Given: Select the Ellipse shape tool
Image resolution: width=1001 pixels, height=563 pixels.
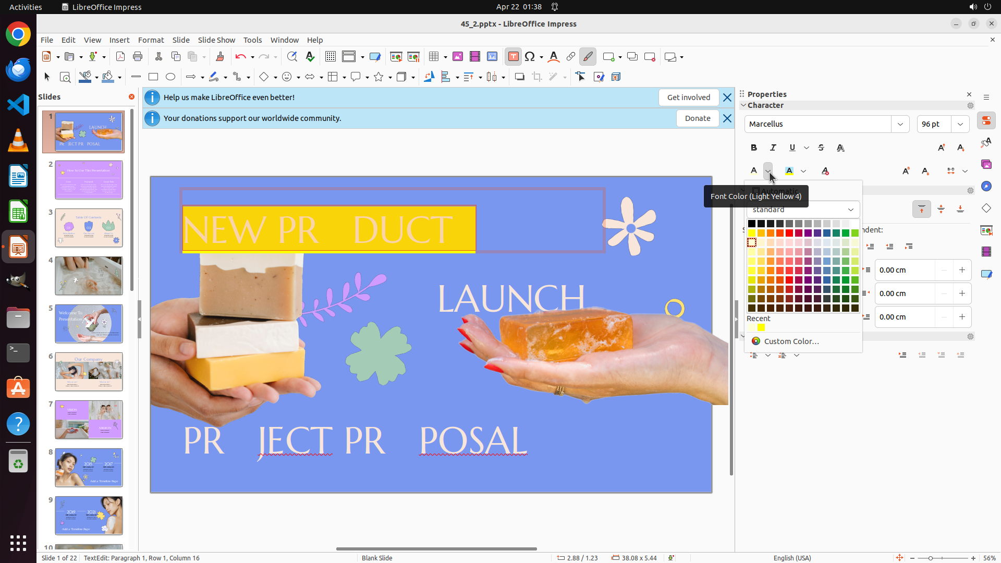Looking at the screenshot, I should click(170, 77).
